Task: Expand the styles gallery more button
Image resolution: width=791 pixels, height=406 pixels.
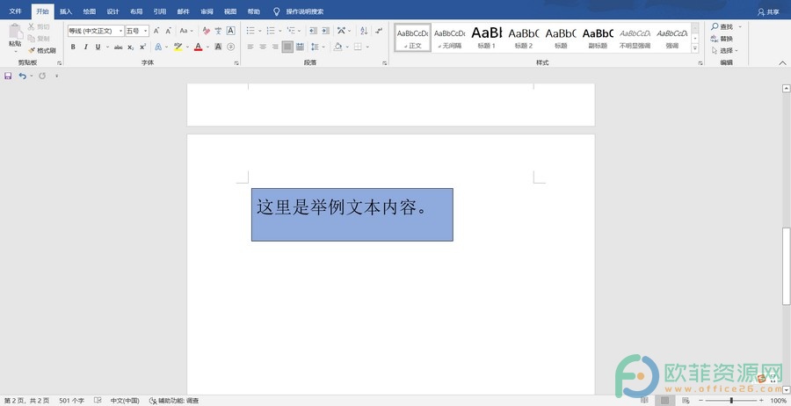Action: (695, 48)
